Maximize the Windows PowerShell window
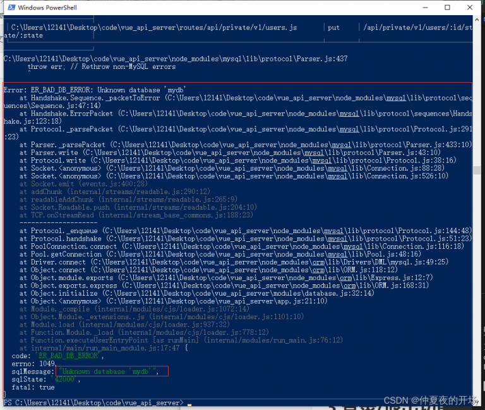This screenshot has width=485, height=410. click(x=447, y=8)
